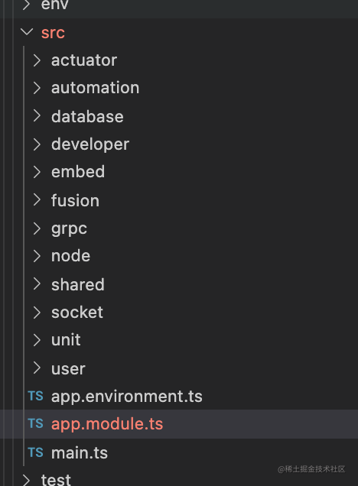Image resolution: width=358 pixels, height=486 pixels.
Task: Expand the grpc folder arrow
Action: 37,228
